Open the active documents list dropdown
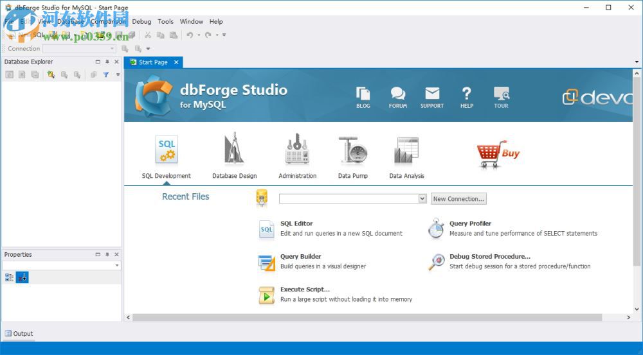This screenshot has width=643, height=355. (637, 62)
